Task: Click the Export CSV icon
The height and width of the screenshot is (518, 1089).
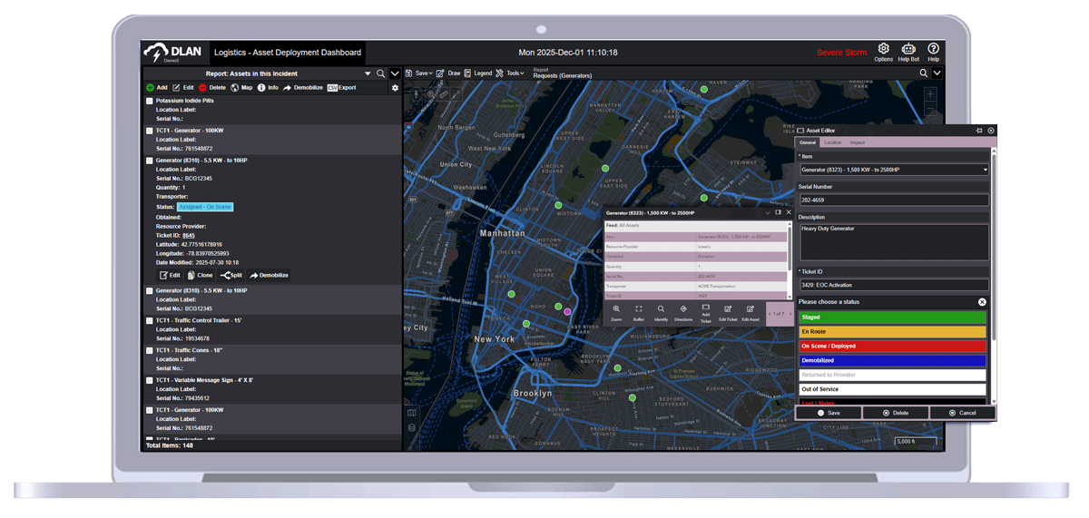Action: point(332,88)
